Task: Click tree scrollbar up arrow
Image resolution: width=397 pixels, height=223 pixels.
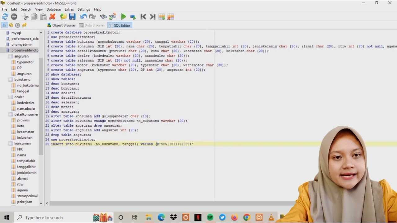Action: [x=41, y=33]
